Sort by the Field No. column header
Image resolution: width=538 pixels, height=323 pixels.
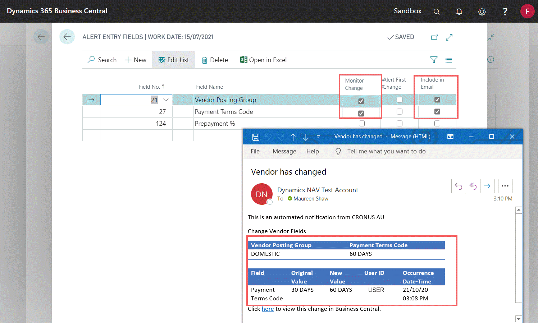pos(152,87)
